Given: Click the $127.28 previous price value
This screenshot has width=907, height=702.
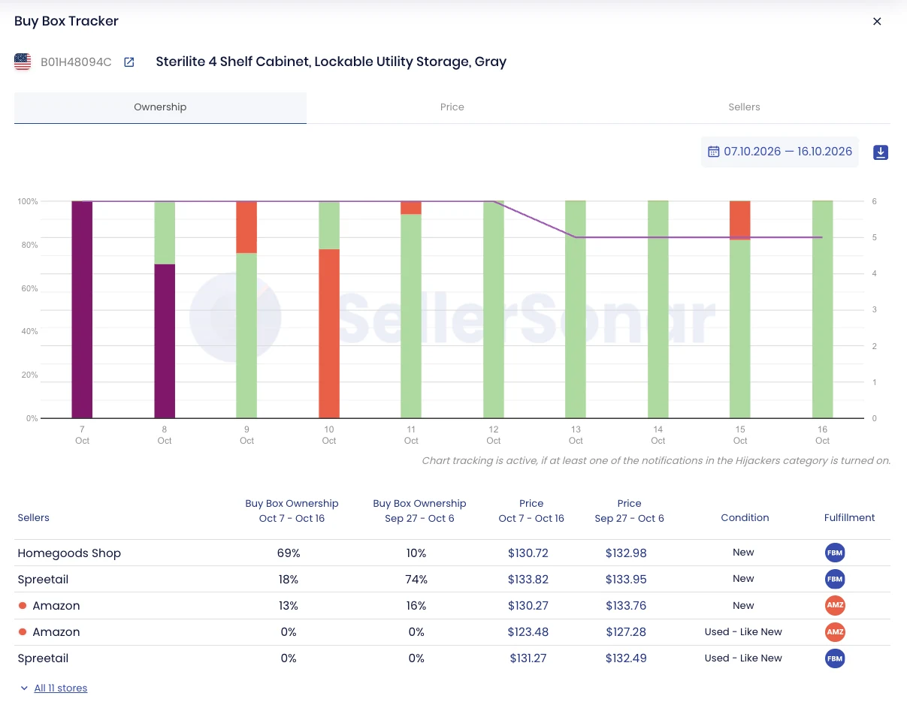Looking at the screenshot, I should (626, 632).
